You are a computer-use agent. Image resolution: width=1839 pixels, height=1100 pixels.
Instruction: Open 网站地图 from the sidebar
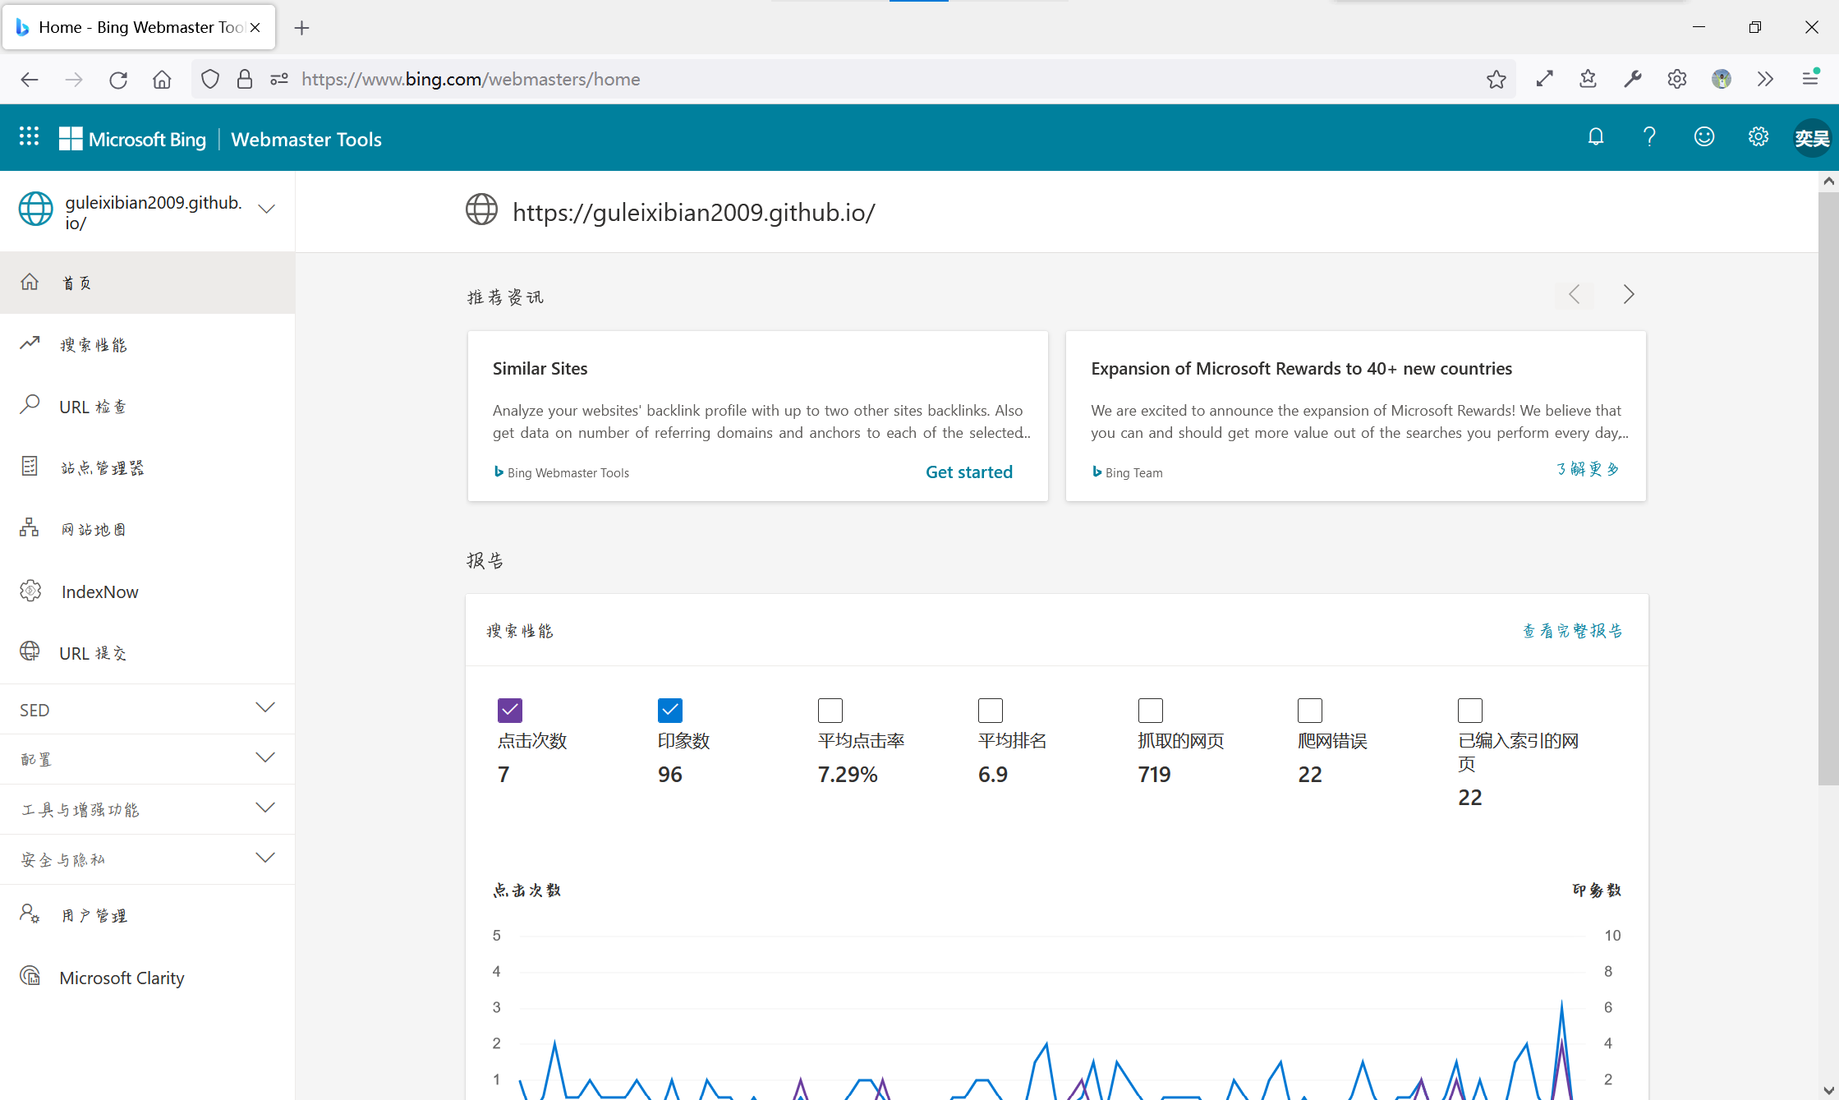click(x=94, y=530)
